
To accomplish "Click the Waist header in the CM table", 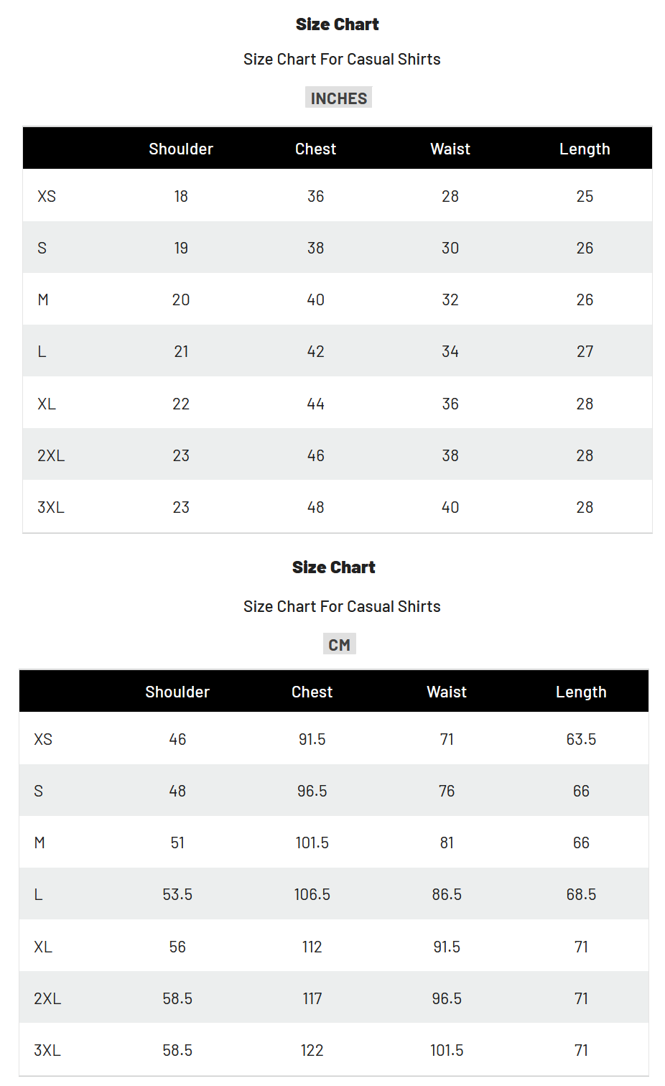I will click(447, 692).
